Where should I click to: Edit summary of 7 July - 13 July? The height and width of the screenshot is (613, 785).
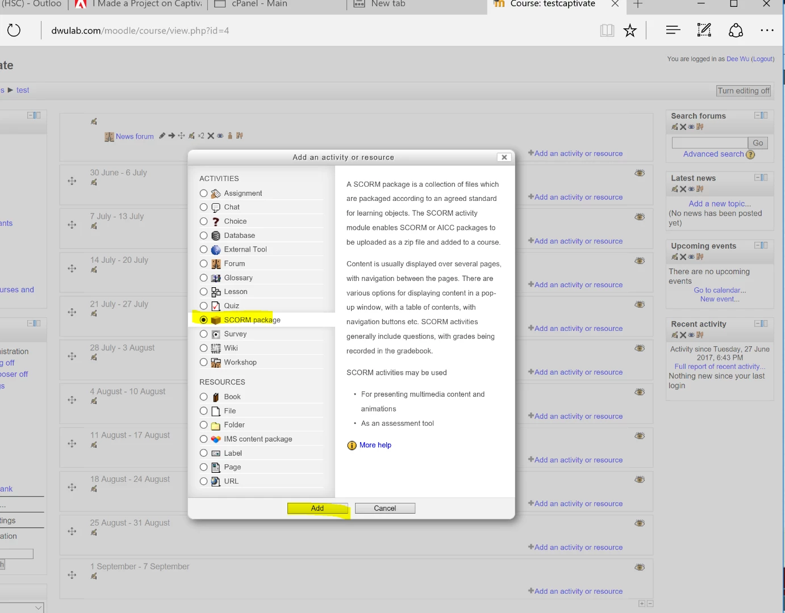coord(94,226)
